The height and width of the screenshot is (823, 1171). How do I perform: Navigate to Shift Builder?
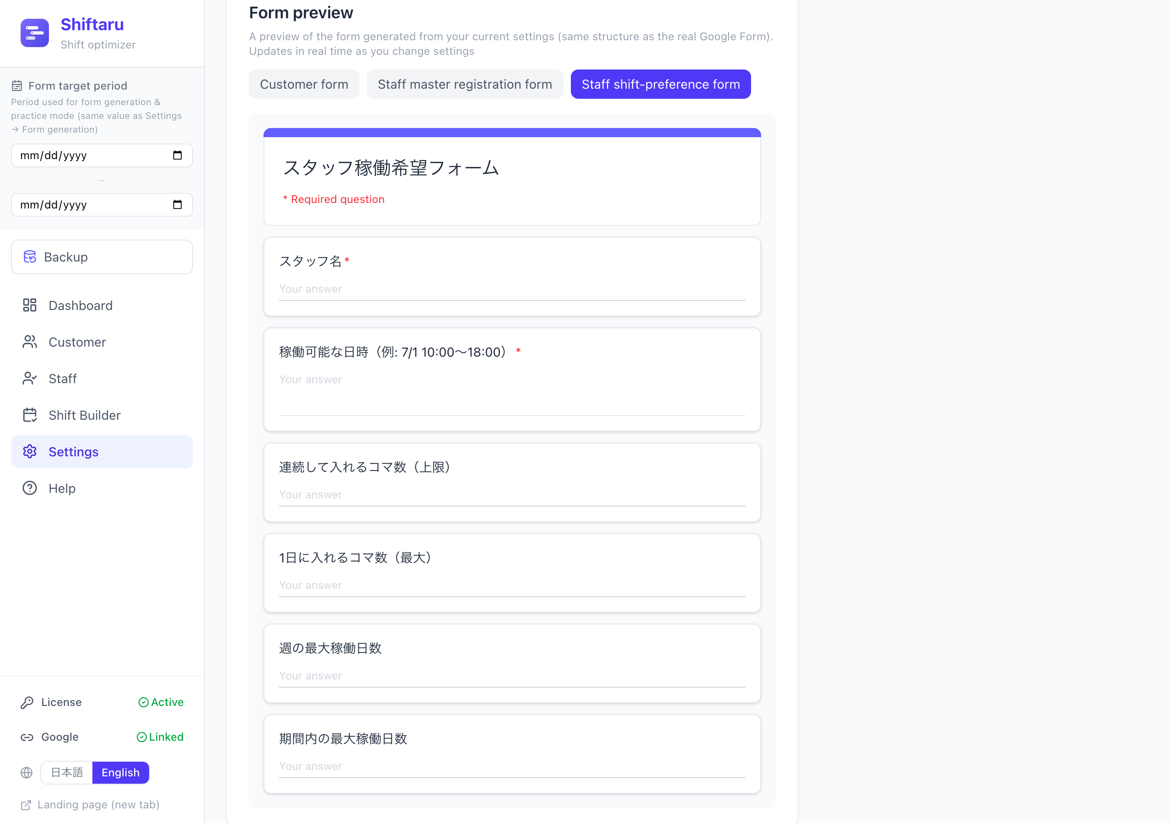[x=102, y=416]
